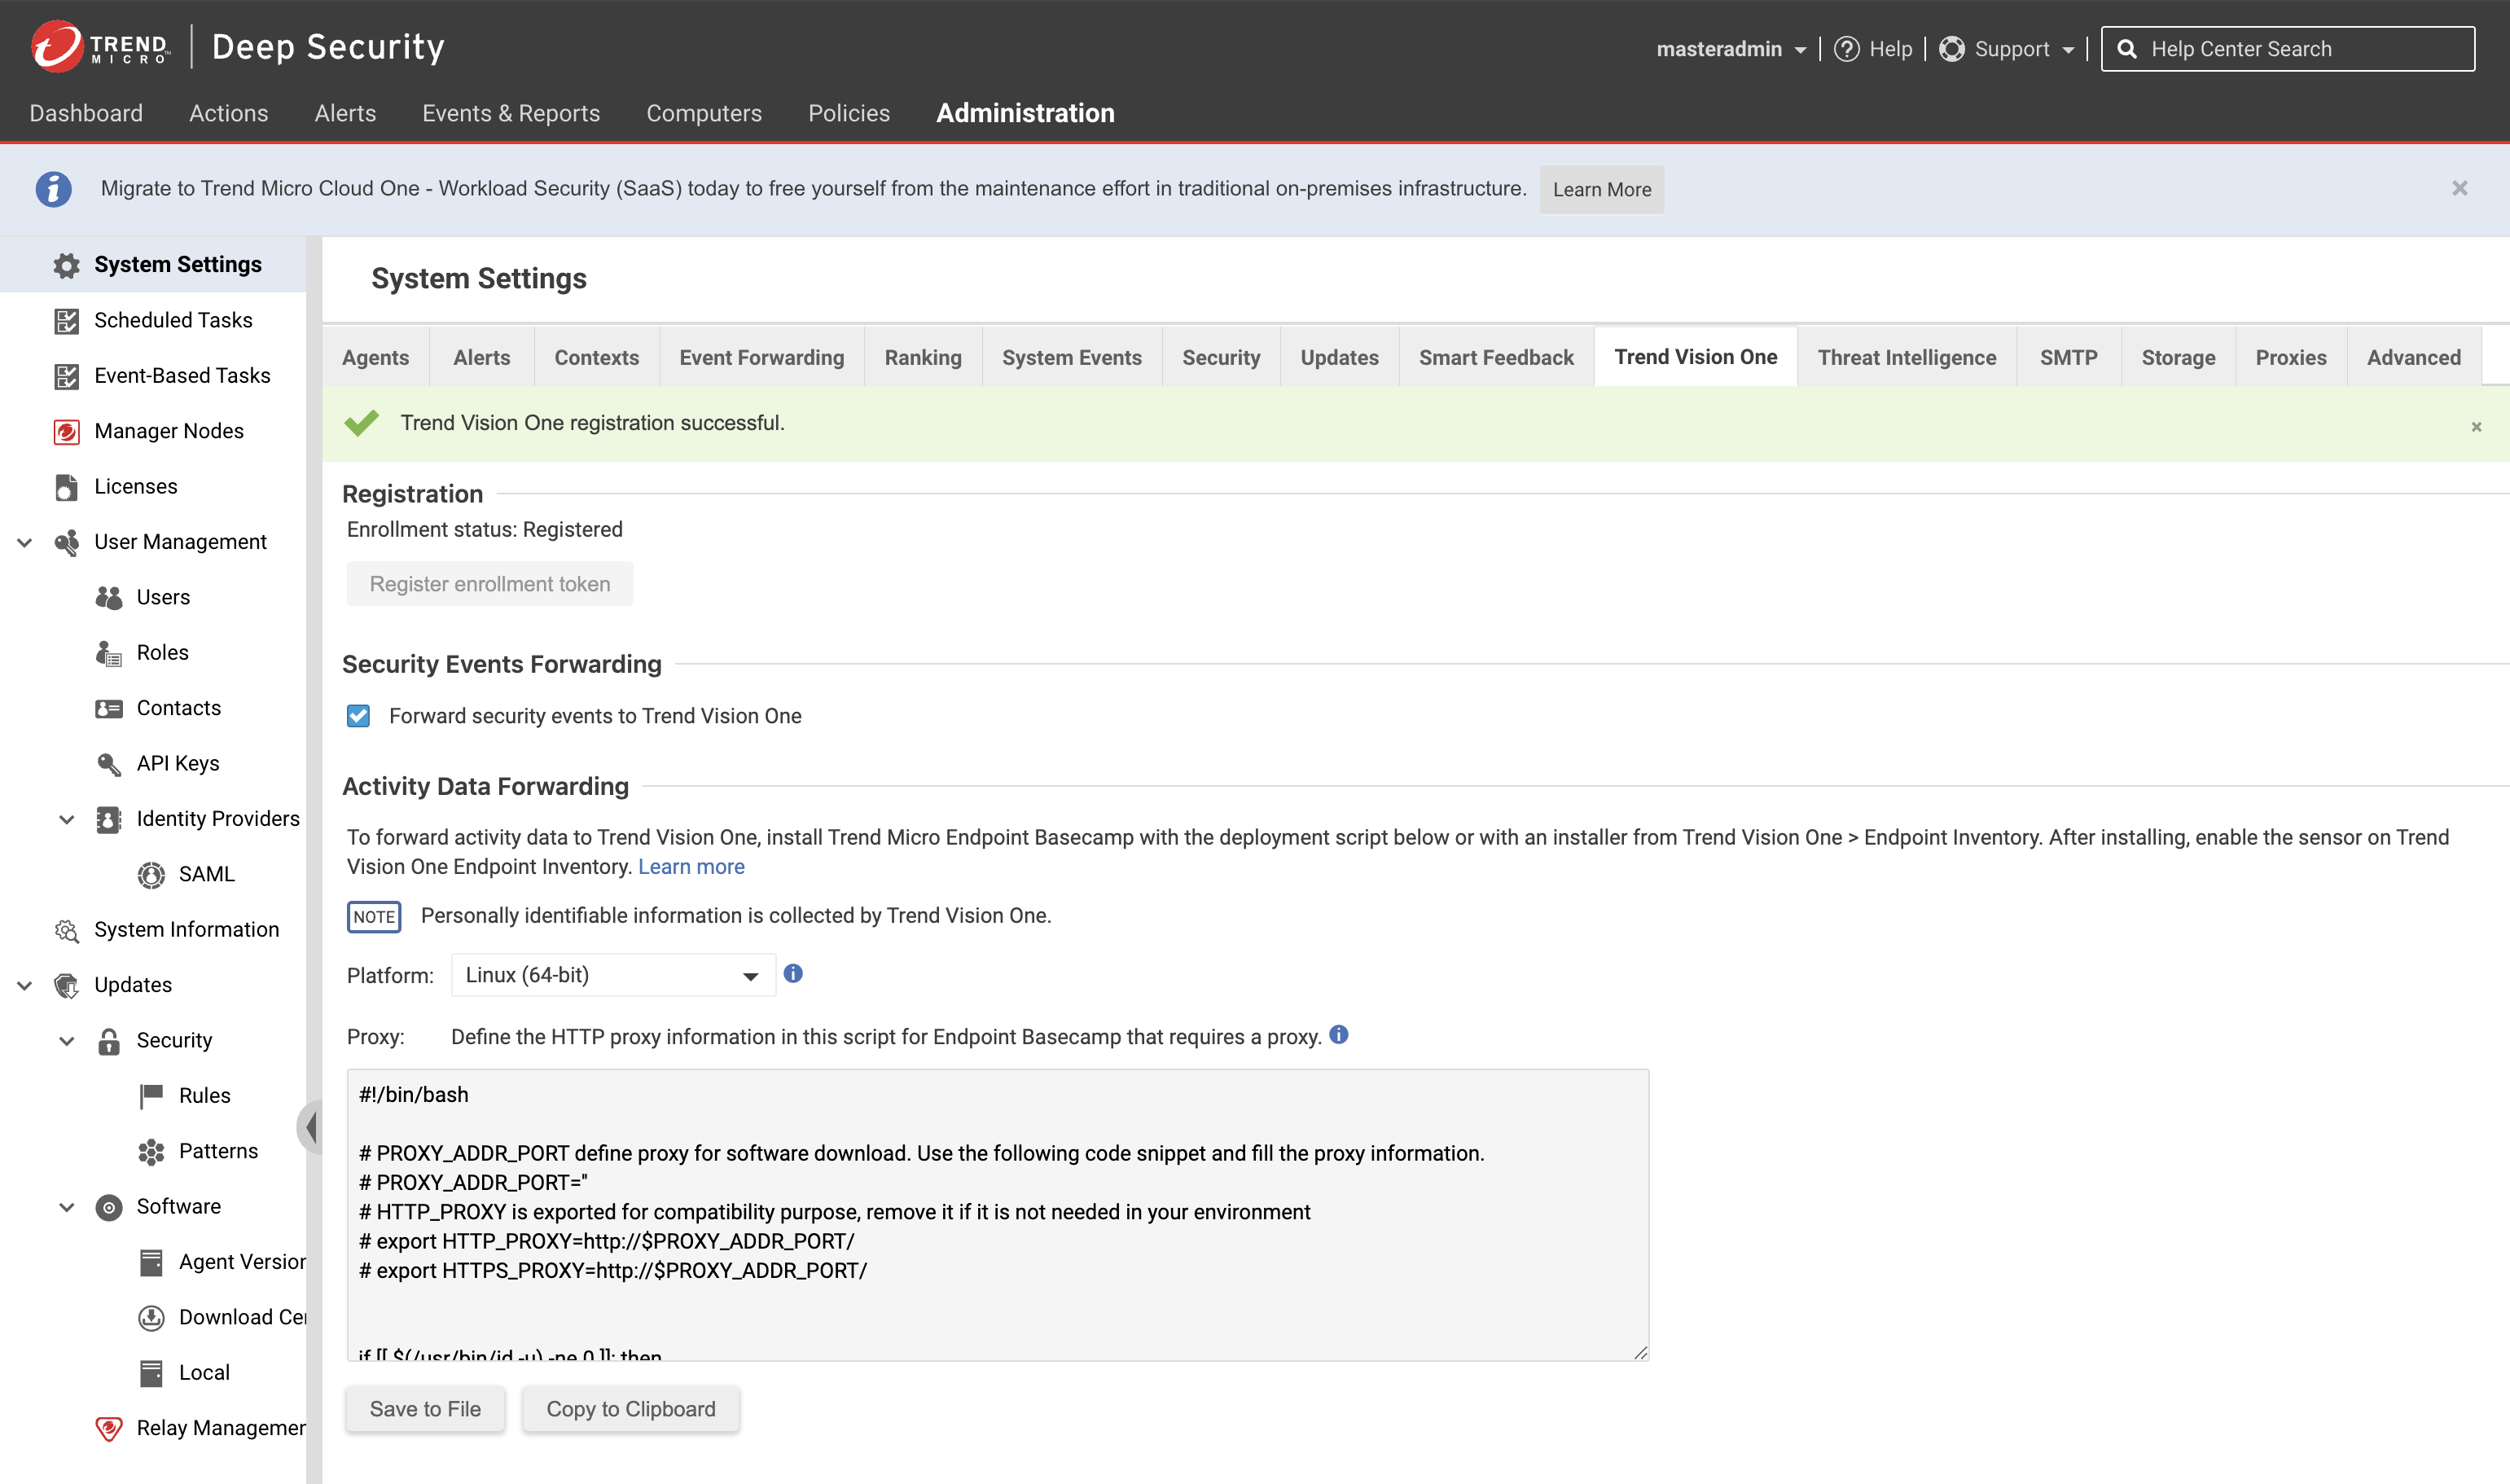Switch to the System Events tab
This screenshot has width=2510, height=1484.
(1072, 357)
